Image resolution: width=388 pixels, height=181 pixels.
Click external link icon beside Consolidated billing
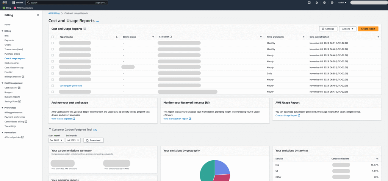[x=26, y=122]
